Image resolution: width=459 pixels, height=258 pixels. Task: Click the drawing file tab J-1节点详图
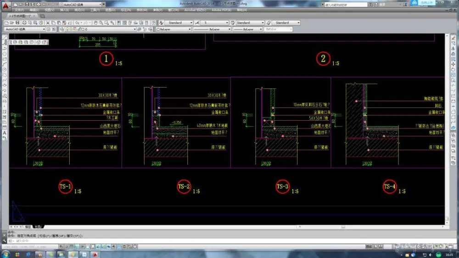coord(16,16)
